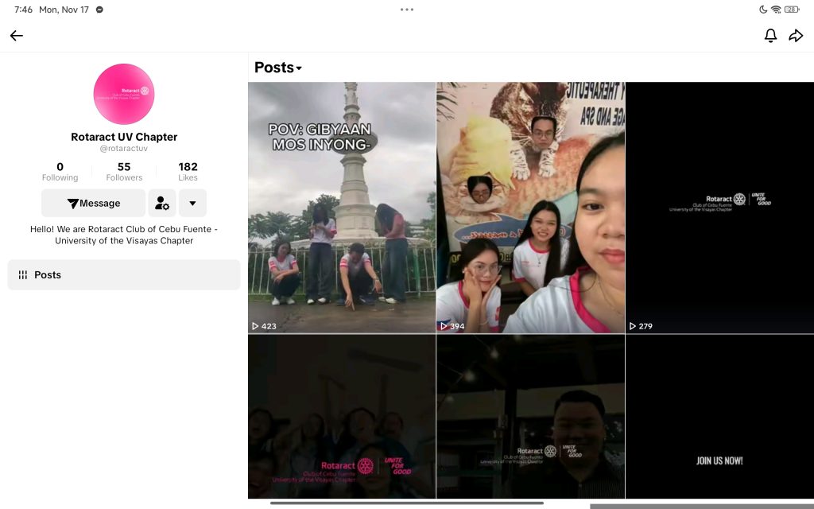This screenshot has width=814, height=509.
Task: Tap the back arrow icon
Action: (x=17, y=36)
